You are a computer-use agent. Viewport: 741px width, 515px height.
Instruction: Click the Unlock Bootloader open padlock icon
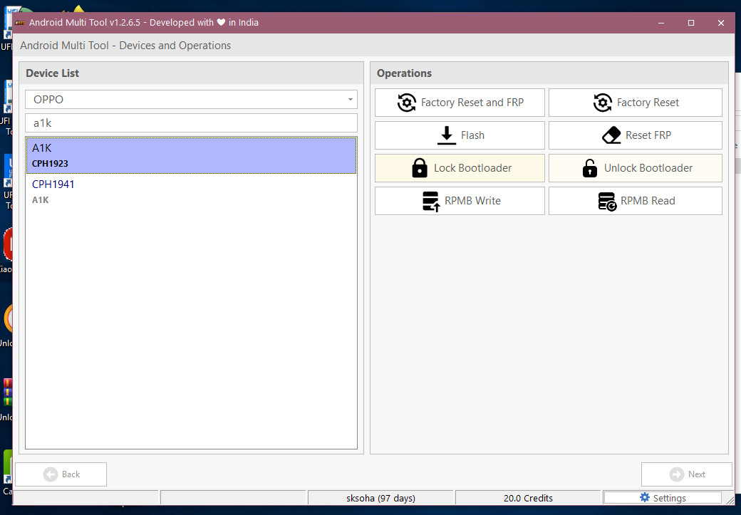point(590,168)
